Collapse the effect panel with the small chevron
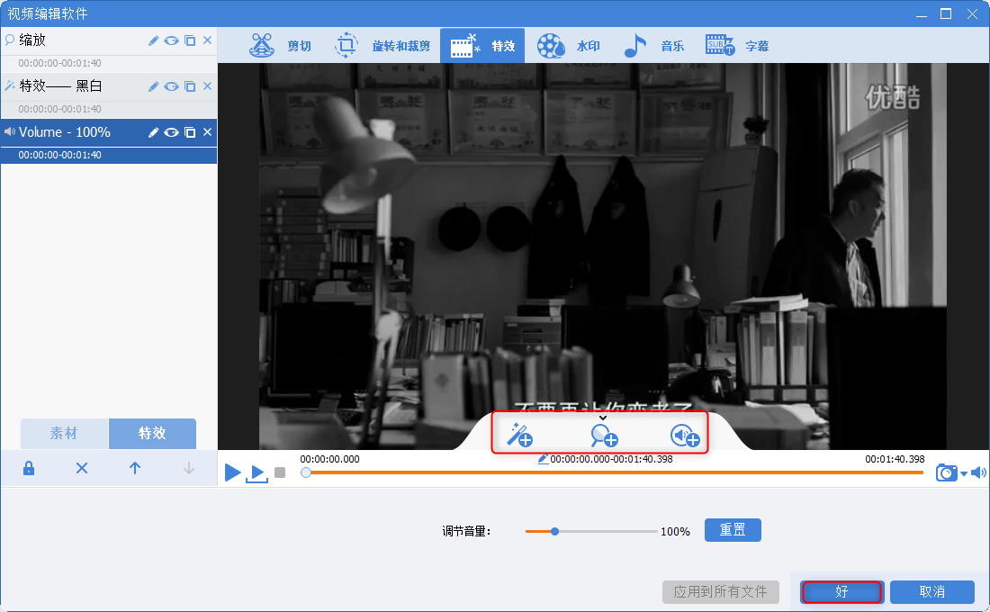This screenshot has width=990, height=612. 603,418
